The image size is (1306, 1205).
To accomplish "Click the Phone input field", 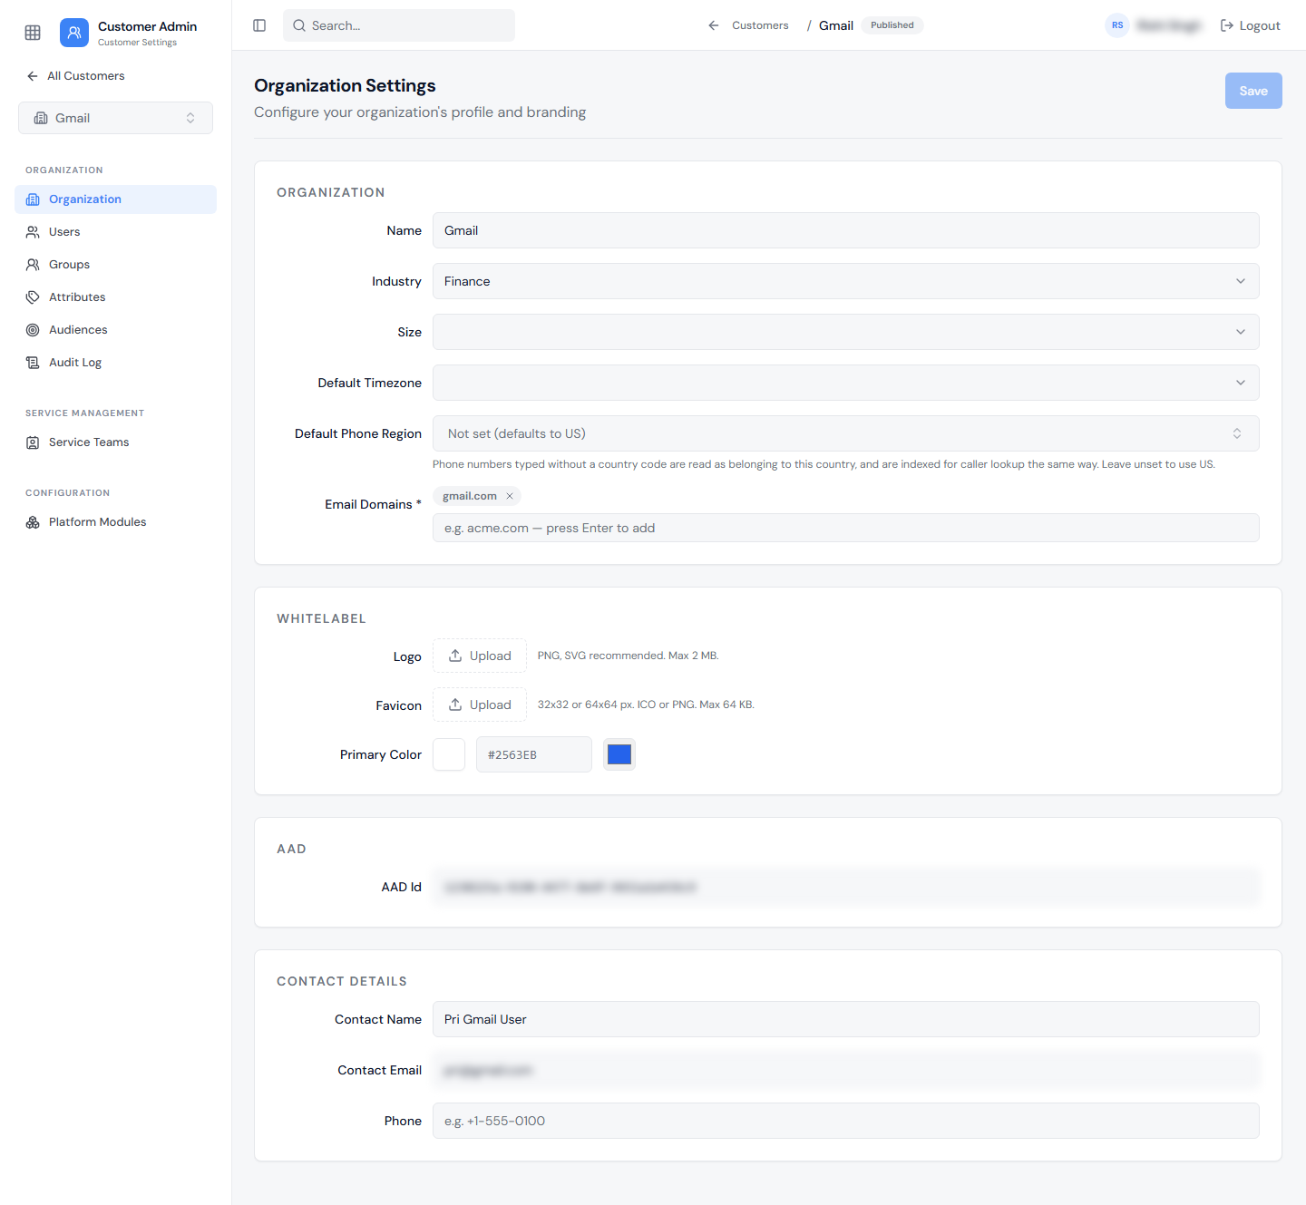I will [846, 1121].
